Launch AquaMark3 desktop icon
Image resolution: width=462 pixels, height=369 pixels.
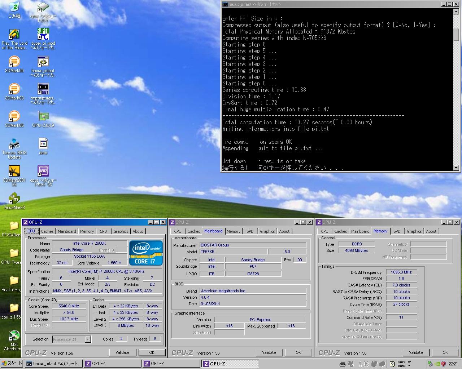click(x=14, y=201)
